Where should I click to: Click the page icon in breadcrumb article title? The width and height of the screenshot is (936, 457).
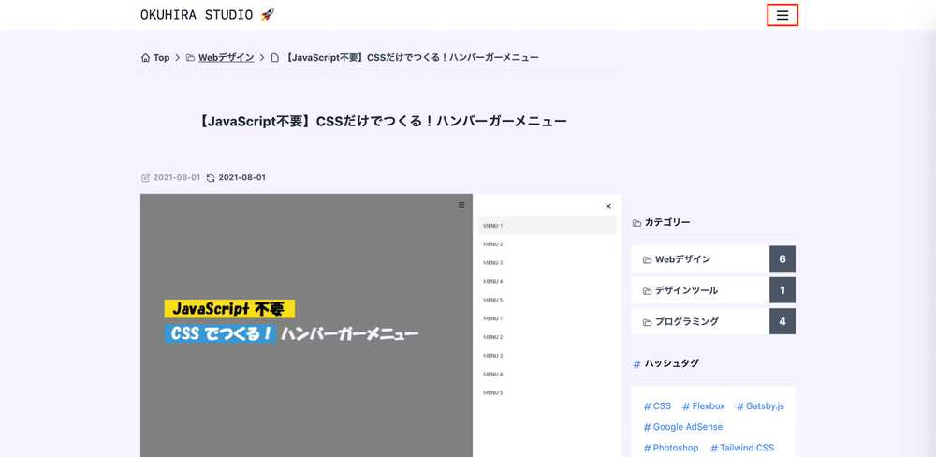pyautogui.click(x=275, y=58)
